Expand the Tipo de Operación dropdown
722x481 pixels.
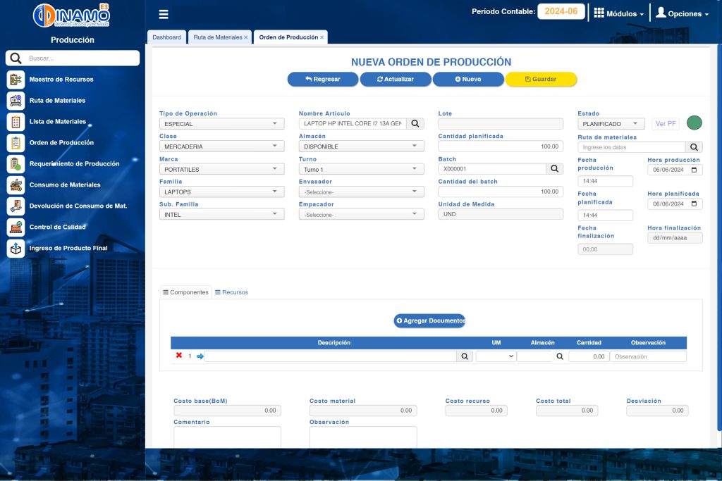(x=221, y=124)
